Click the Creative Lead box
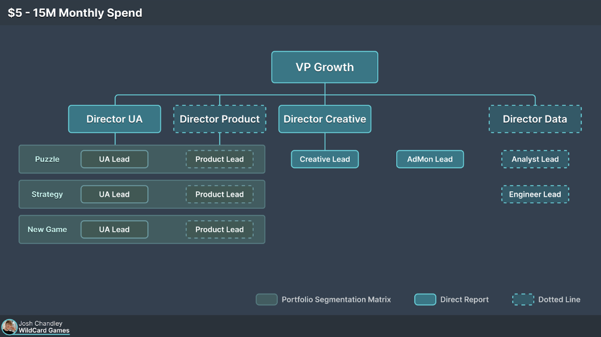601x337 pixels. pyautogui.click(x=325, y=159)
